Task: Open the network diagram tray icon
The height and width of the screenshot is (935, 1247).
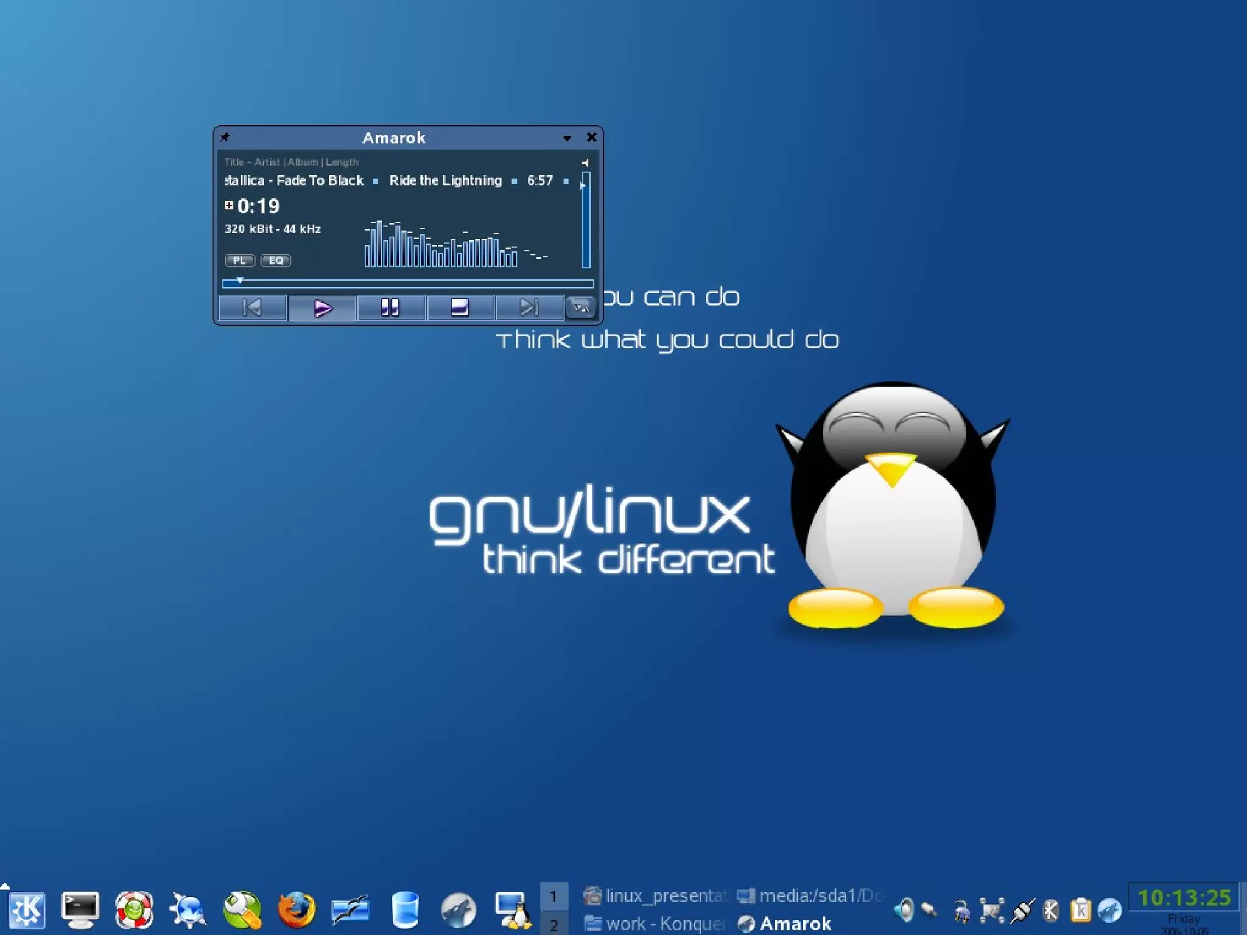Action: 992,910
